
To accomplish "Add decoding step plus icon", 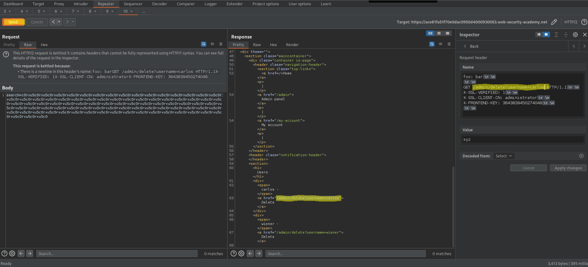I will tap(581, 156).
